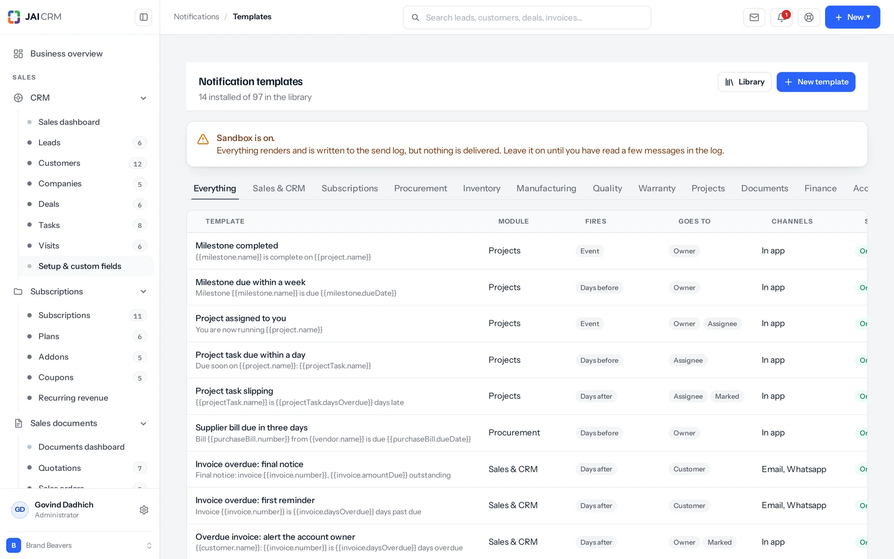Focus the global search field

tap(527, 18)
